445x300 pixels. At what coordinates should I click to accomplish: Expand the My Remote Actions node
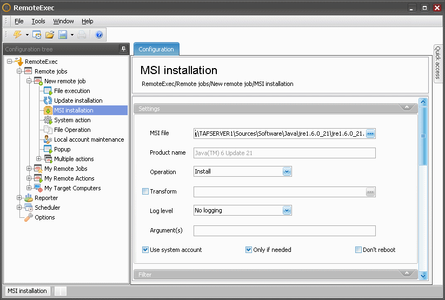click(29, 178)
